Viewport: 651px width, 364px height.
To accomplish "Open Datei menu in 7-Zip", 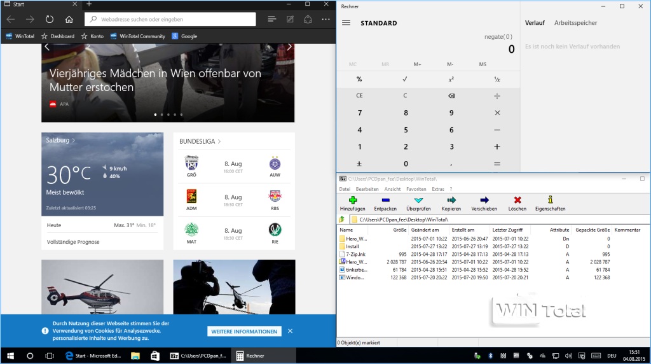I will pyautogui.click(x=345, y=189).
